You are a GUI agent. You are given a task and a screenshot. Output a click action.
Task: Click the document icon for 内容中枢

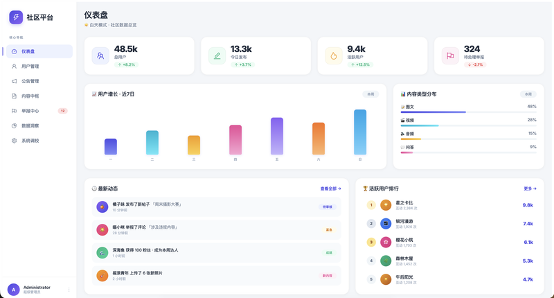[14, 96]
